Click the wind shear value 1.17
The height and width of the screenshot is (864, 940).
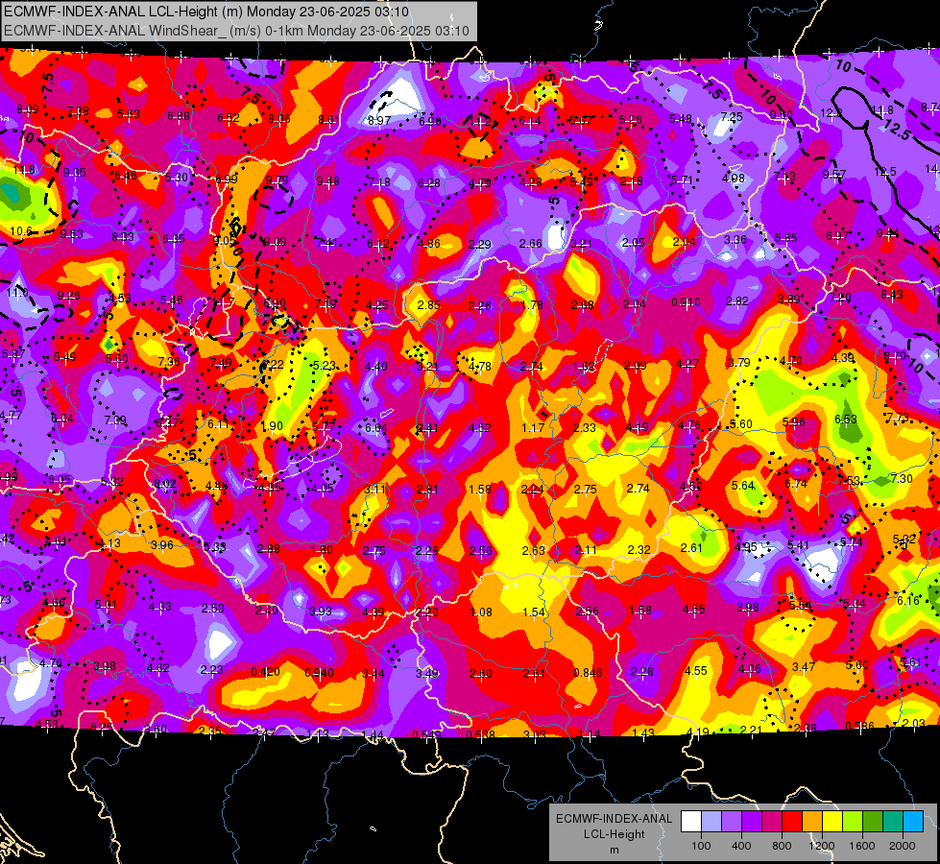point(533,428)
